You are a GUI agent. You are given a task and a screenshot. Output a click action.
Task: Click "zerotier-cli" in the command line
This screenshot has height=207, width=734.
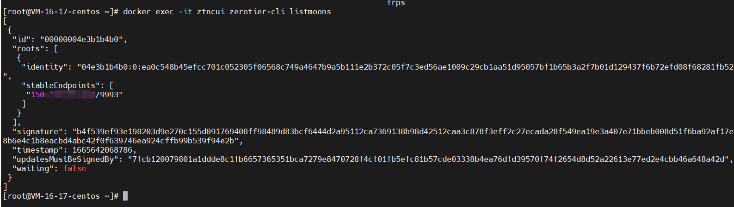pyautogui.click(x=257, y=12)
